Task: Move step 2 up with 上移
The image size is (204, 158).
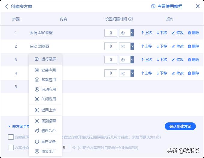Action: click(x=146, y=46)
